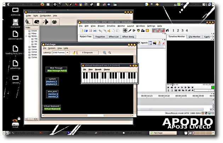Click the 00:00:19:10 mark on the timeline ruler
223x143 pixels.
tap(164, 96)
